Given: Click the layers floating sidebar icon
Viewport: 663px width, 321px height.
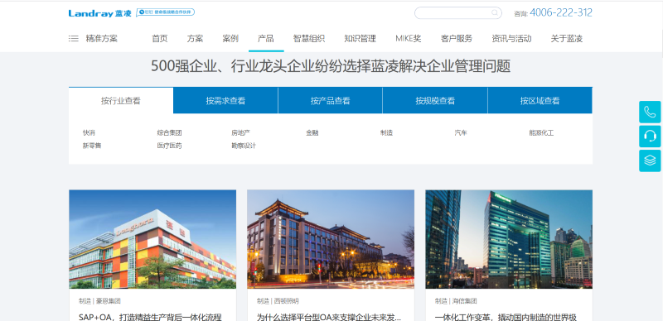Looking at the screenshot, I should (x=650, y=160).
